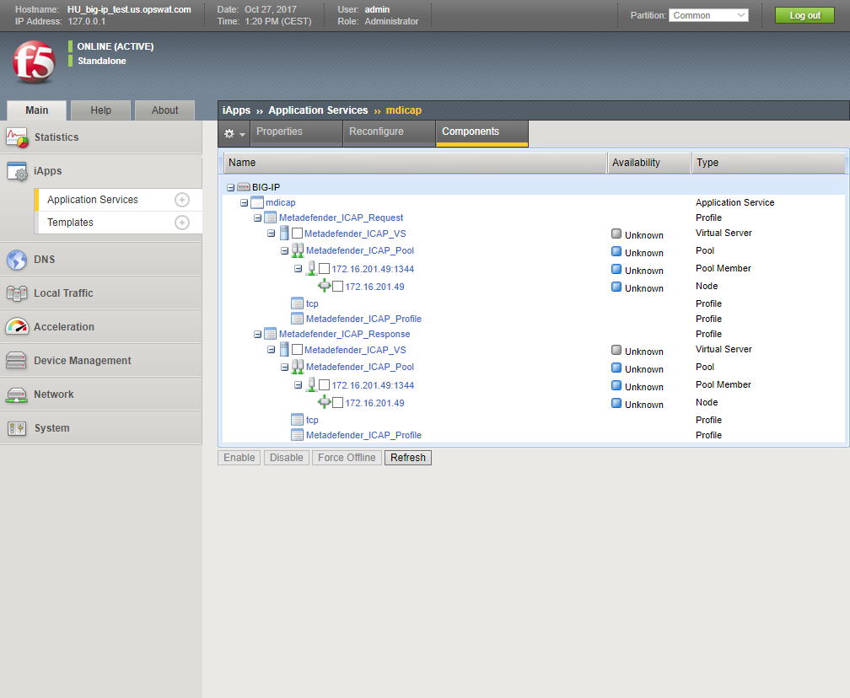
Task: Click the mdicap application service icon
Action: [257, 202]
